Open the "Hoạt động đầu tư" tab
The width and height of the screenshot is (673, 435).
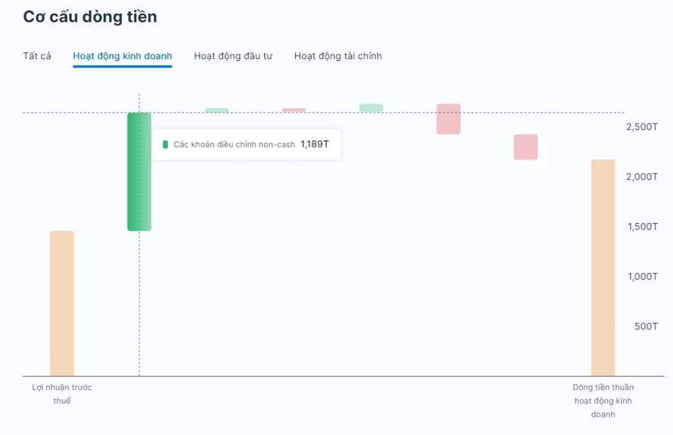[x=233, y=56]
